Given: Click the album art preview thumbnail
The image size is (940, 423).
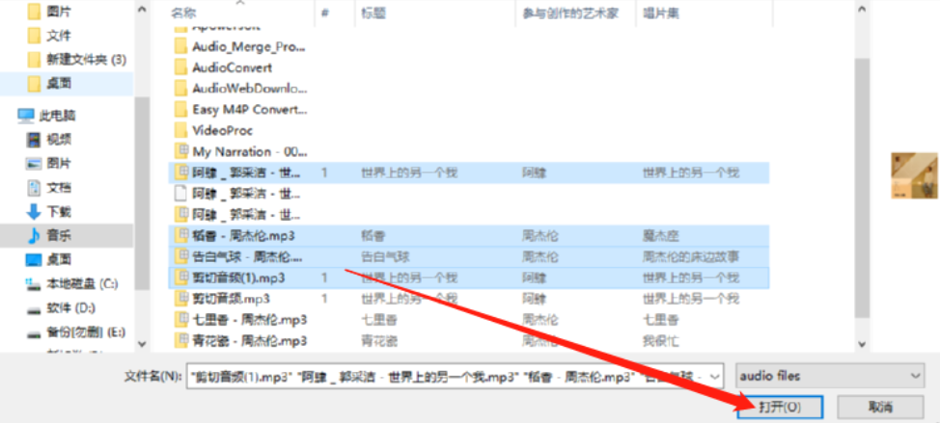Looking at the screenshot, I should pyautogui.click(x=915, y=175).
